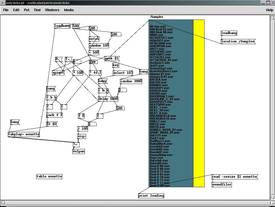Click the vertical scrollbar down arrow
This screenshot has width=275, height=207.
273,197
